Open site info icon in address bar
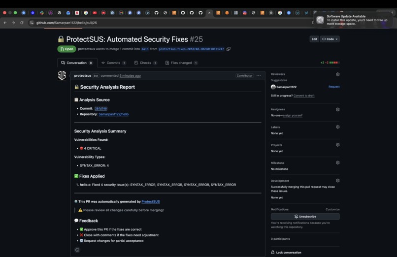 coord(32,23)
